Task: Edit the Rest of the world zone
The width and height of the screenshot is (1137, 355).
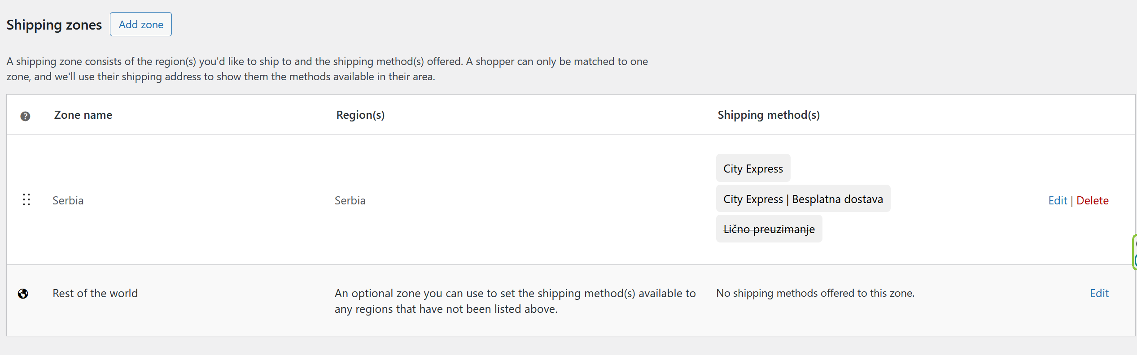Action: [1099, 293]
